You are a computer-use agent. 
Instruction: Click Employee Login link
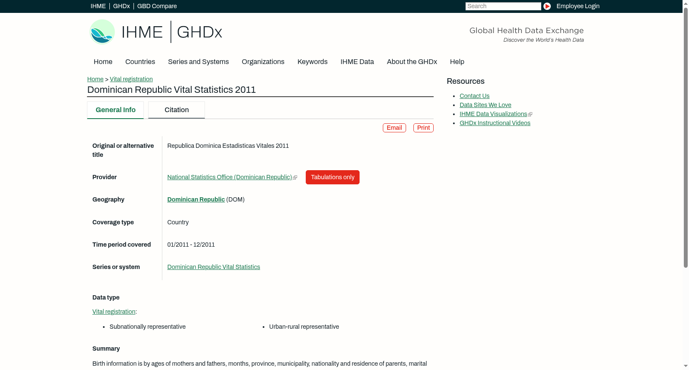578,6
